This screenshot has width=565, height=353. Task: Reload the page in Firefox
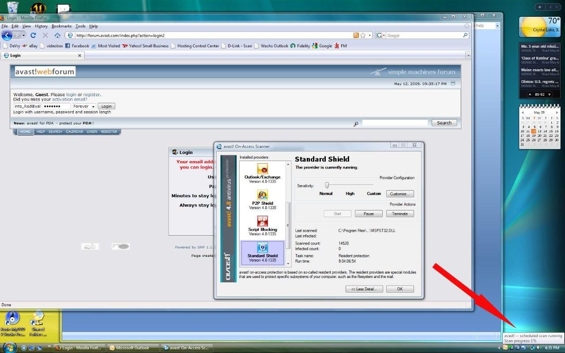33,35
